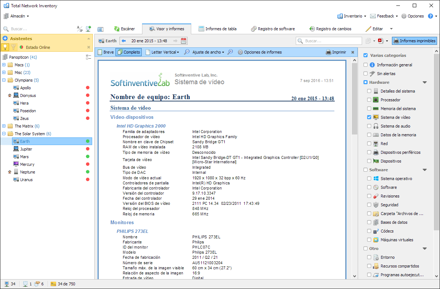Click the filter funnel icon under Asistentes
The image size is (440, 289).
tap(13, 47)
